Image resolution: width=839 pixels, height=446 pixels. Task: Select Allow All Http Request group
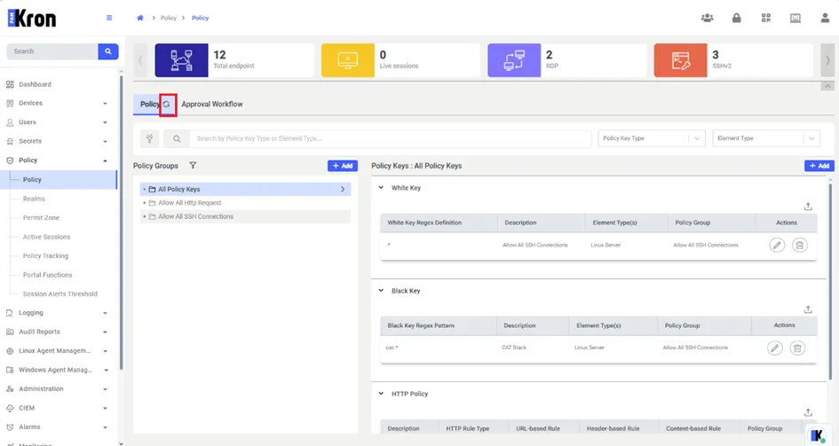[245, 203]
